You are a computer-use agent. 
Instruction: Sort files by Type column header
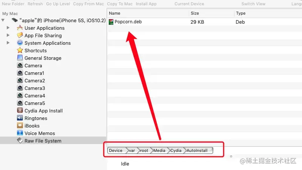(268, 13)
